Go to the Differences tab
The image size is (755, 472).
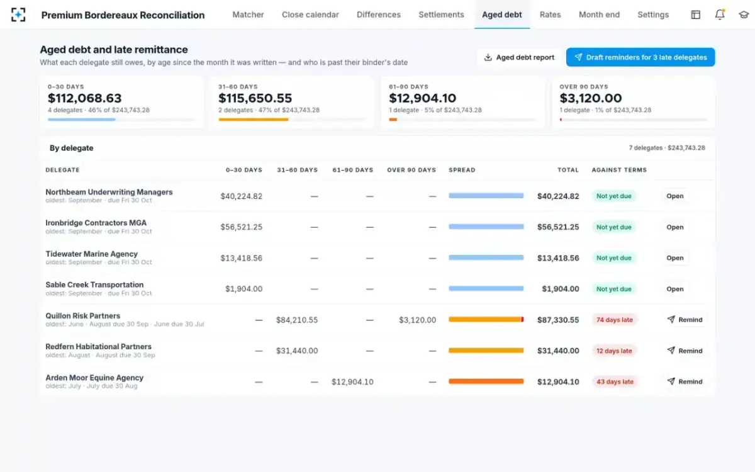pyautogui.click(x=379, y=14)
